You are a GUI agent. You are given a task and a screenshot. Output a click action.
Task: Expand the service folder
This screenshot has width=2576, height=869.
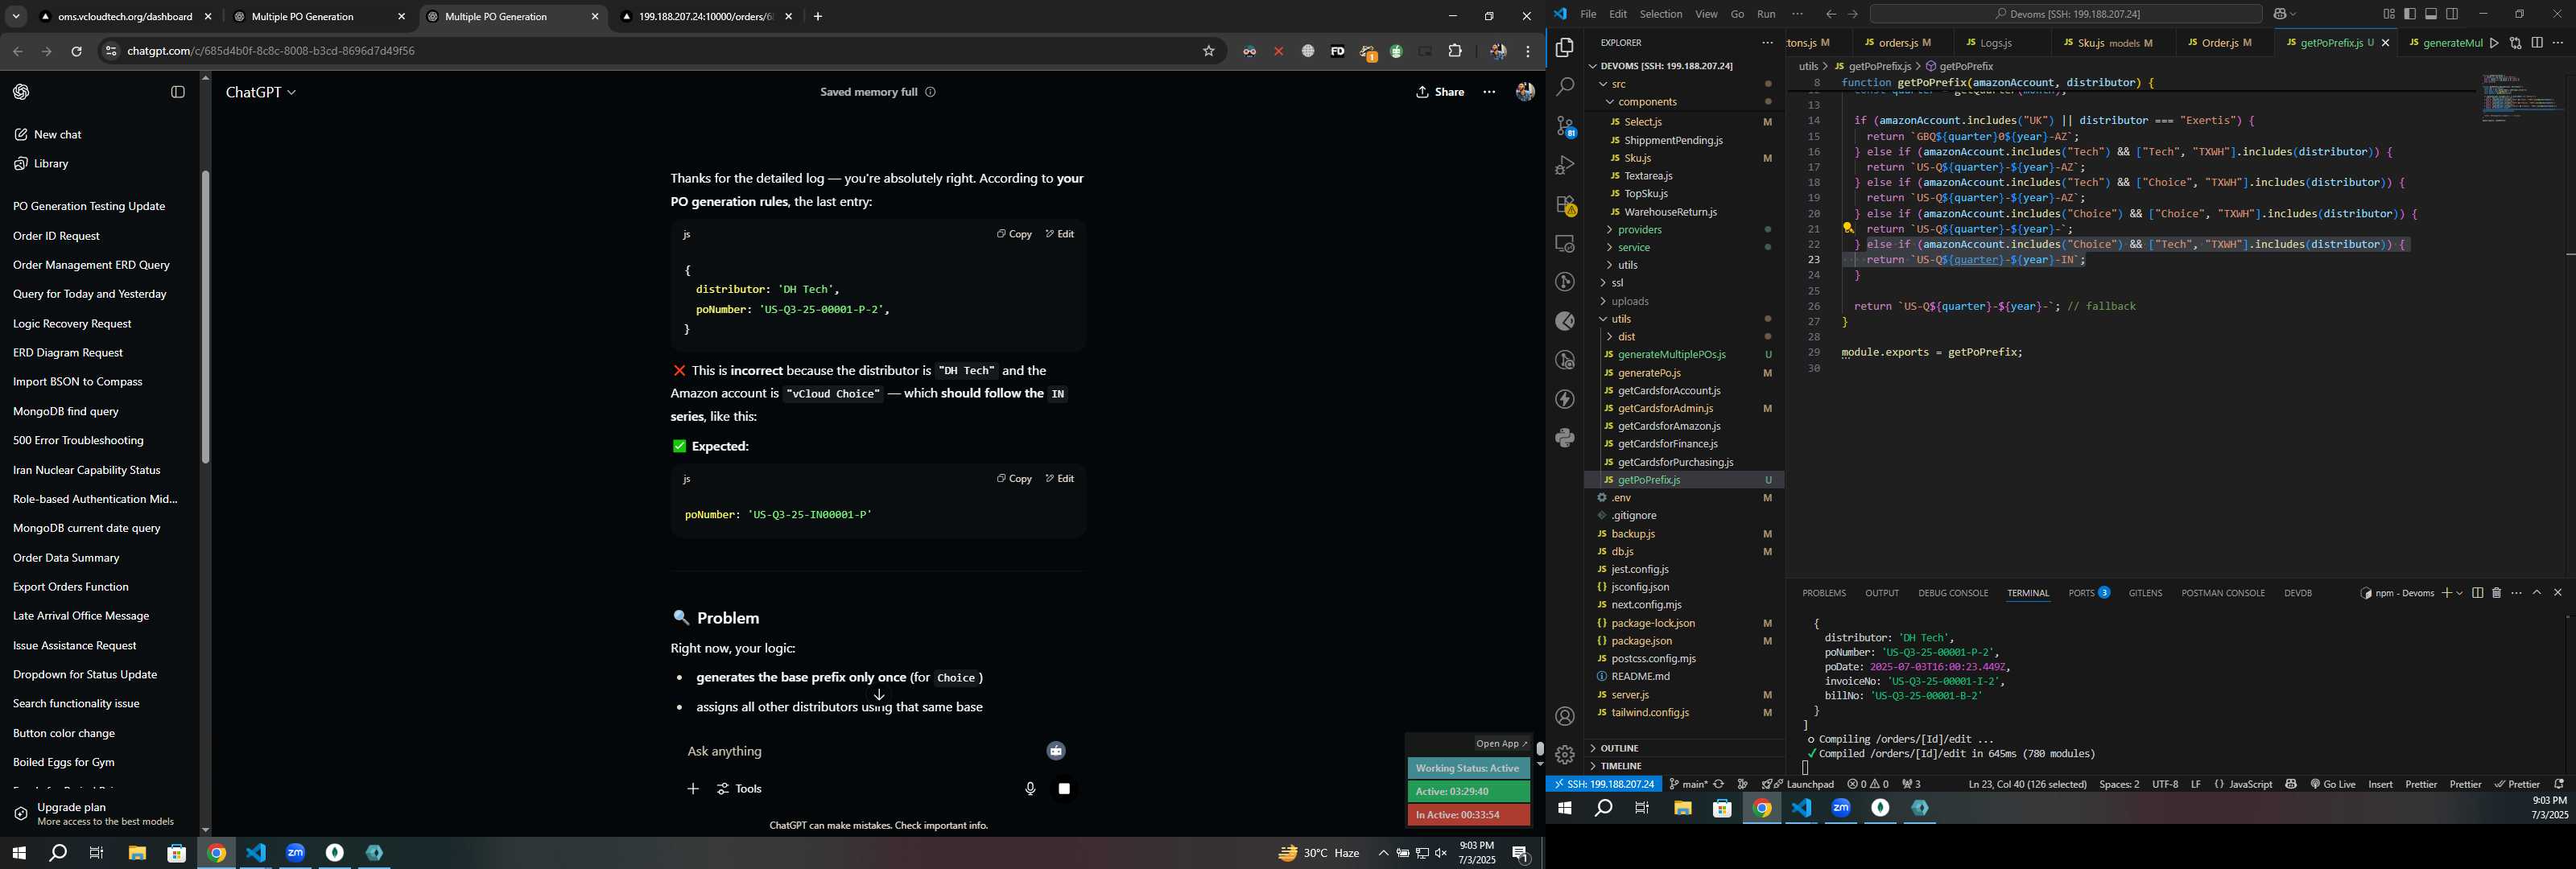point(1610,248)
